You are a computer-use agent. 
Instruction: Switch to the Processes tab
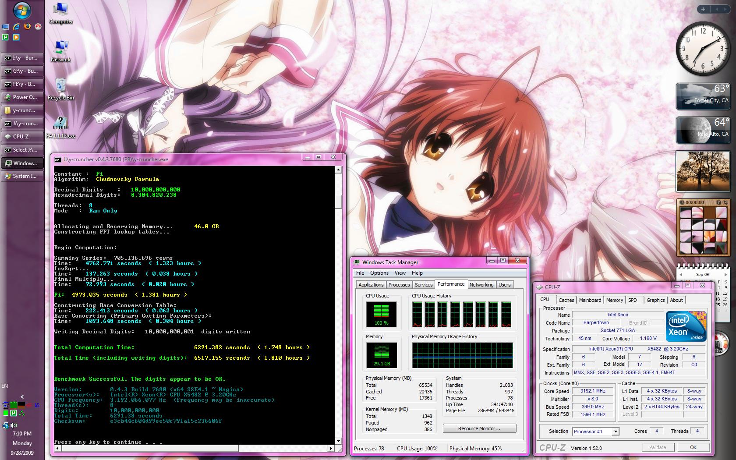tap(399, 285)
